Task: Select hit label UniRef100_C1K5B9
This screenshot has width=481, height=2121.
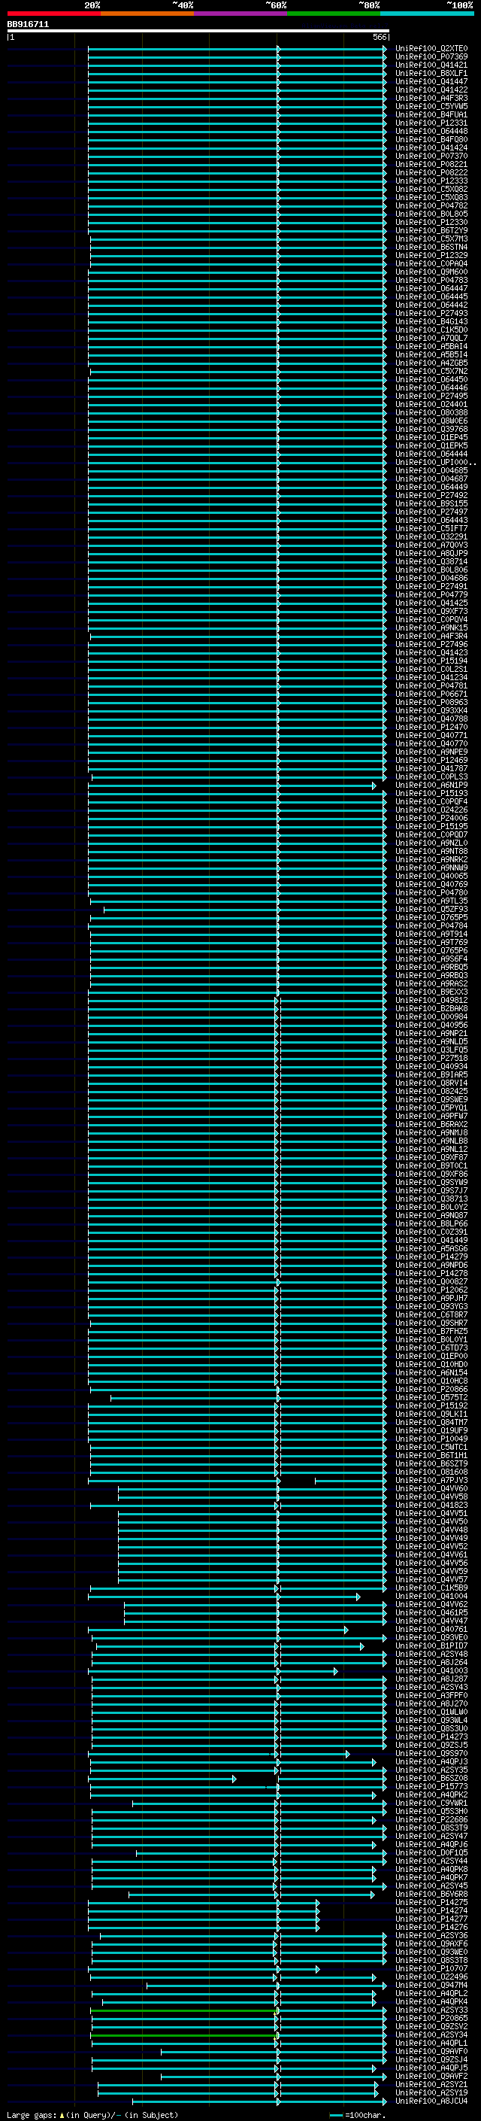Action: click(x=431, y=1588)
